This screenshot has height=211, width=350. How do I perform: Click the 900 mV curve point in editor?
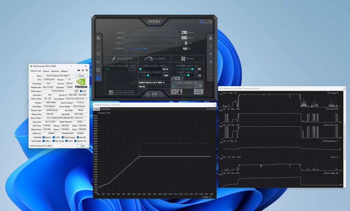pos(139,157)
